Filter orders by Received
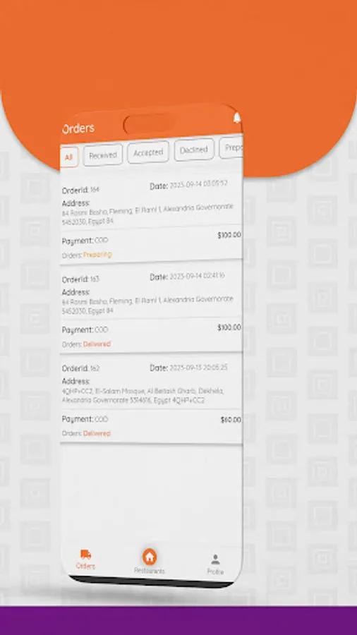 coord(103,155)
